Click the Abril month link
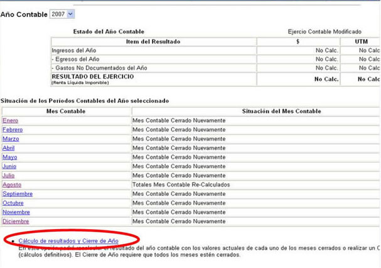Screen dimensions: 381x268 point(8,148)
